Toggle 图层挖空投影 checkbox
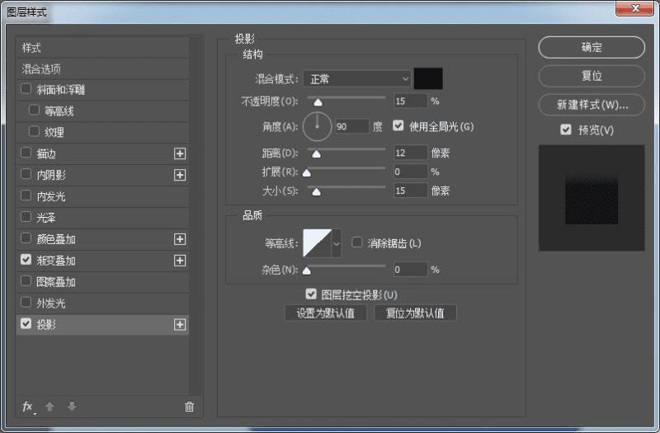The image size is (660, 433). click(311, 294)
